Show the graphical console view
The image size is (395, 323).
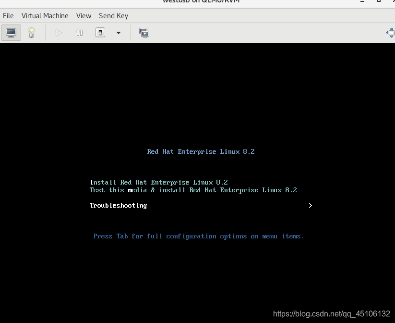[11, 33]
